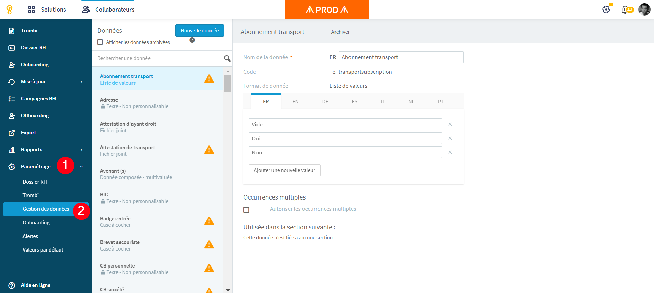Open Trombi under Paramétrage
Image resolution: width=654 pixels, height=293 pixels.
(31, 195)
